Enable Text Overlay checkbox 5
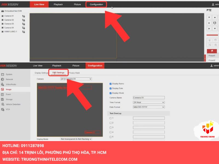 pyautogui.click(x=111, y=137)
